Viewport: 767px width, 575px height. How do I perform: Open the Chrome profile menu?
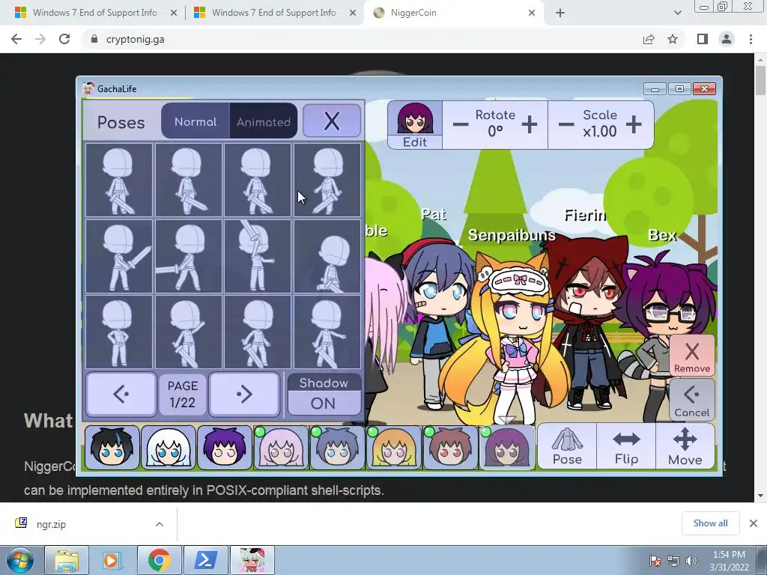click(x=727, y=39)
